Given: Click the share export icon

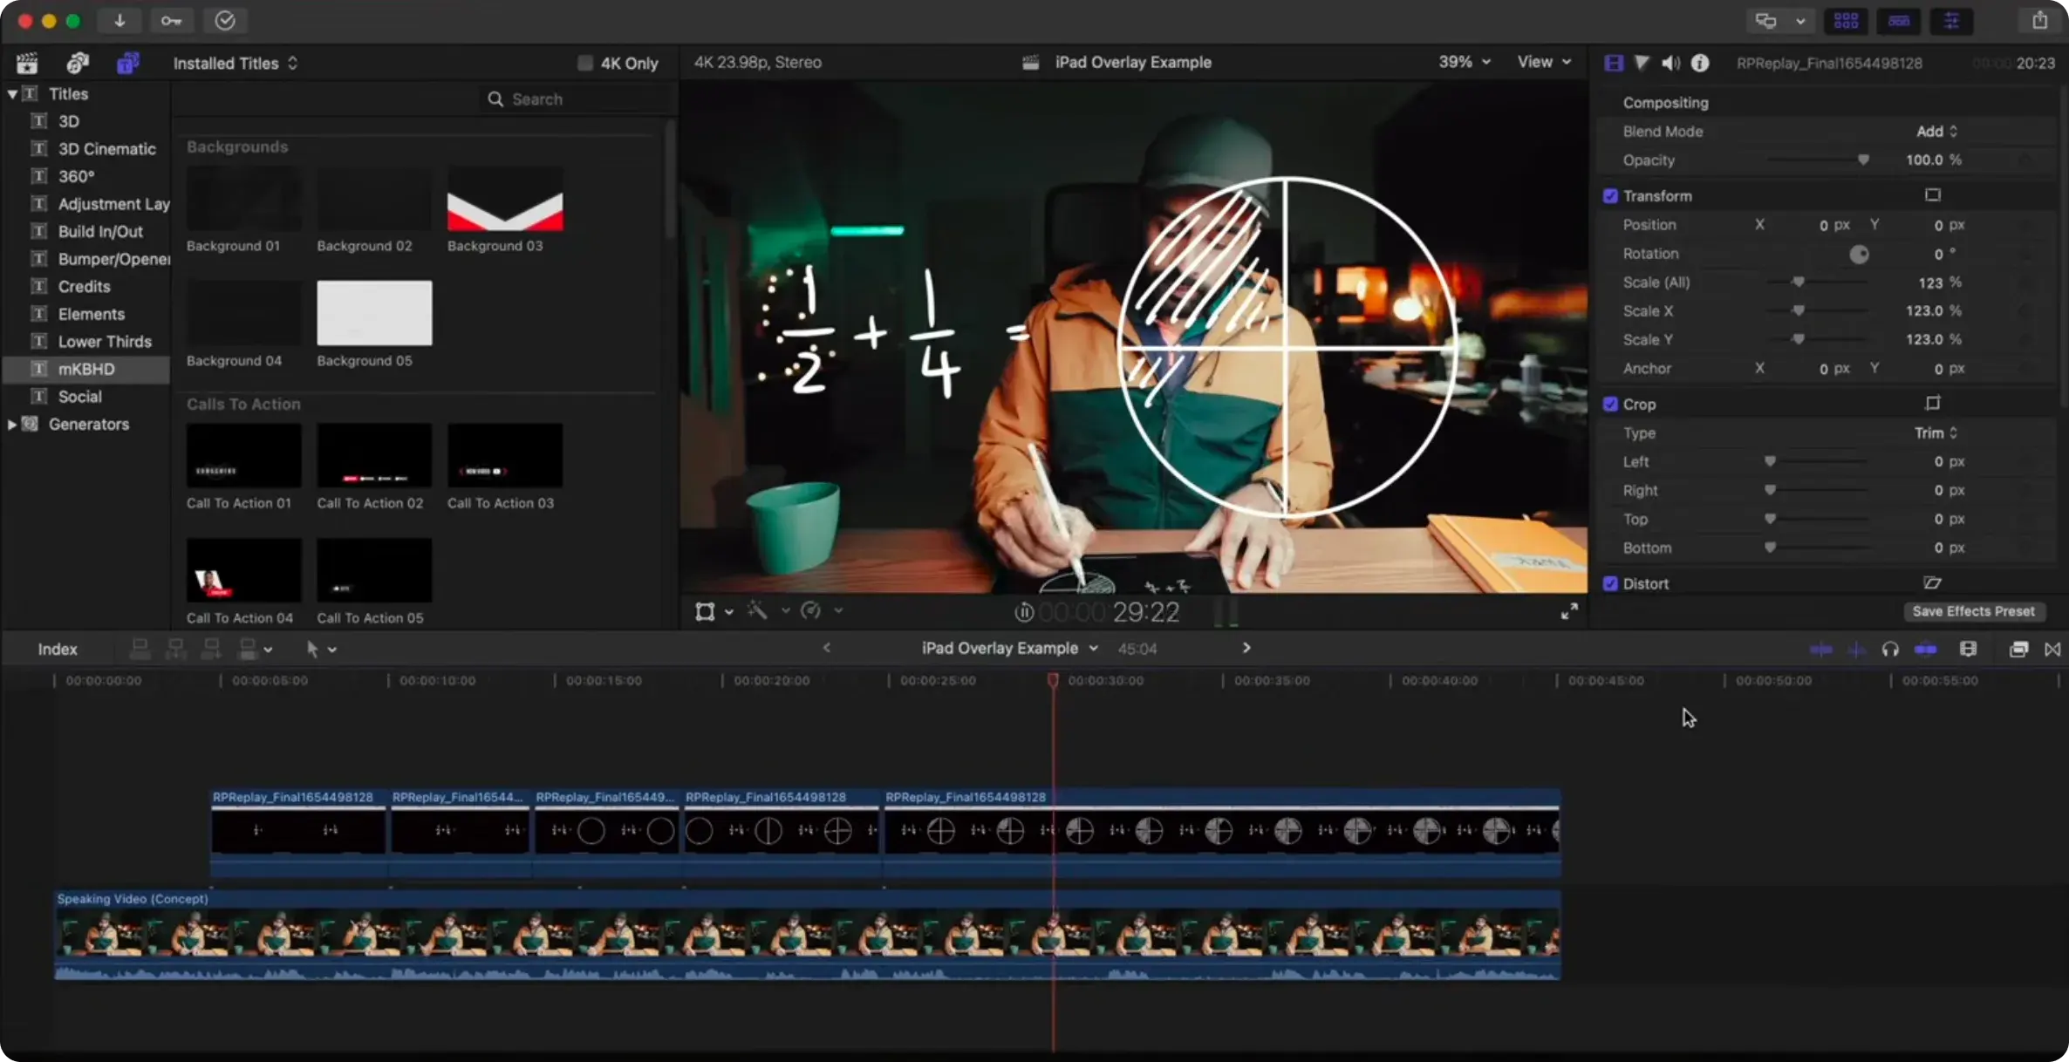Looking at the screenshot, I should point(2039,20).
